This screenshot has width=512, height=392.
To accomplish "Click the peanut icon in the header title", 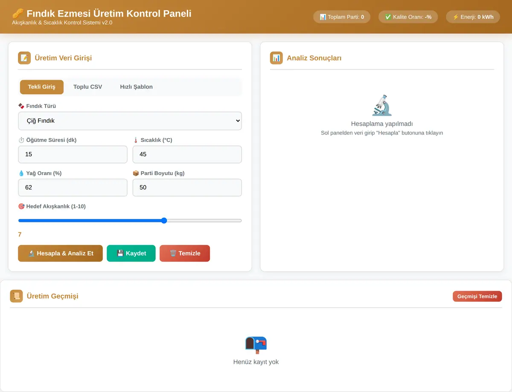I will pyautogui.click(x=18, y=13).
